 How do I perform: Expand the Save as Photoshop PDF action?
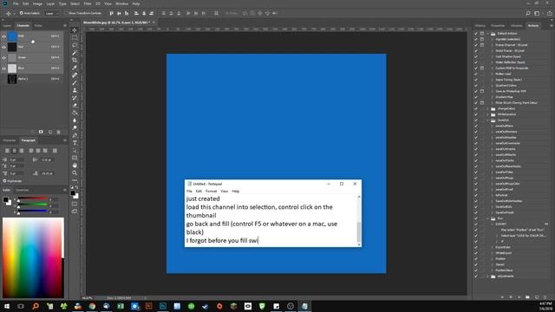coord(492,91)
